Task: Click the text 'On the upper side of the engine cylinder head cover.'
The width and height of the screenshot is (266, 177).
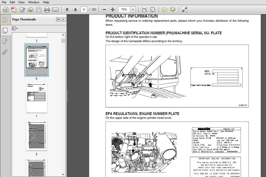Action: point(139,118)
